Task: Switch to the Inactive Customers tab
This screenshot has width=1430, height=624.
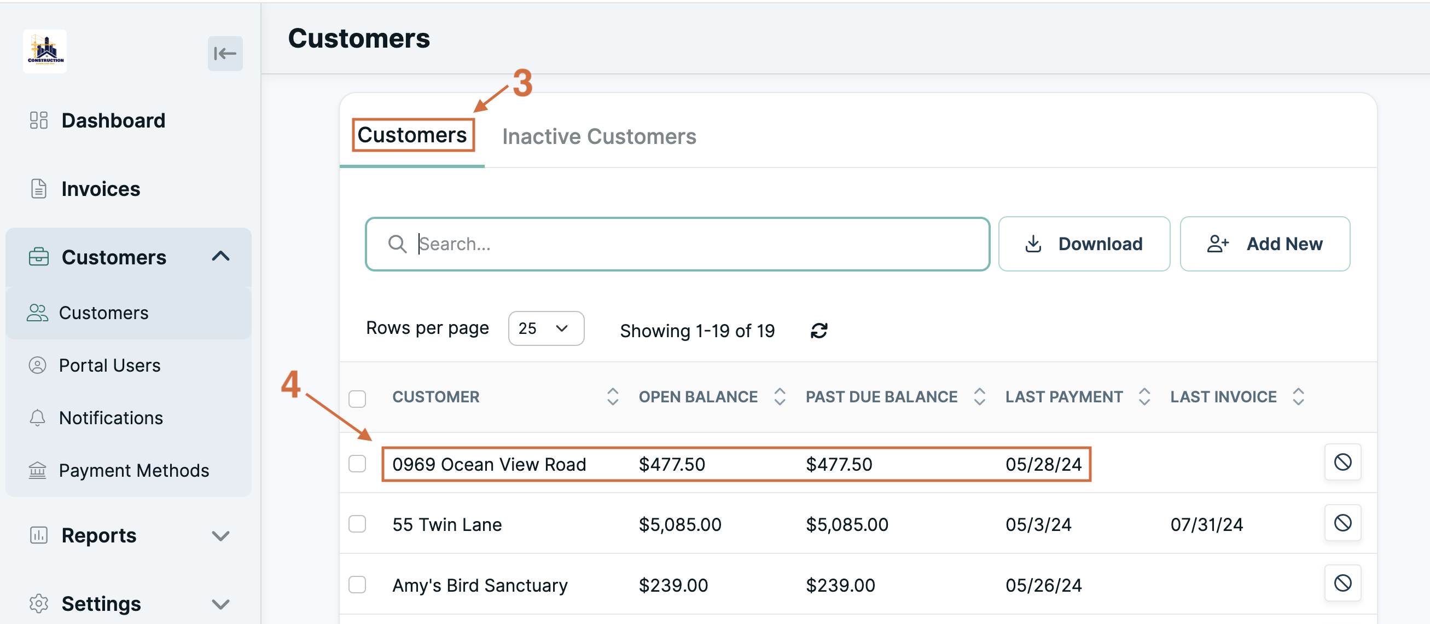Action: point(599,137)
